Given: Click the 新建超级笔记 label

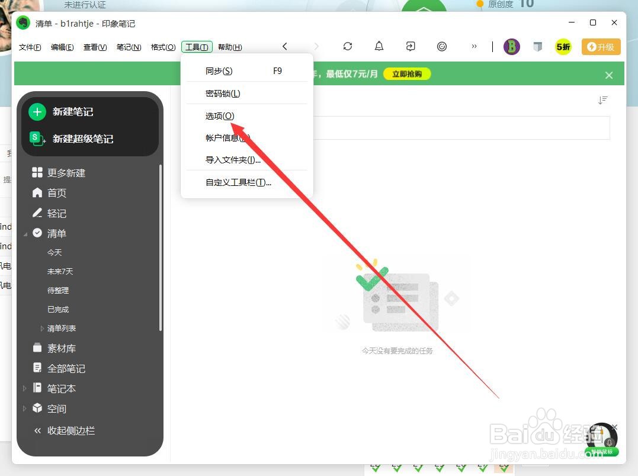Looking at the screenshot, I should pos(83,139).
